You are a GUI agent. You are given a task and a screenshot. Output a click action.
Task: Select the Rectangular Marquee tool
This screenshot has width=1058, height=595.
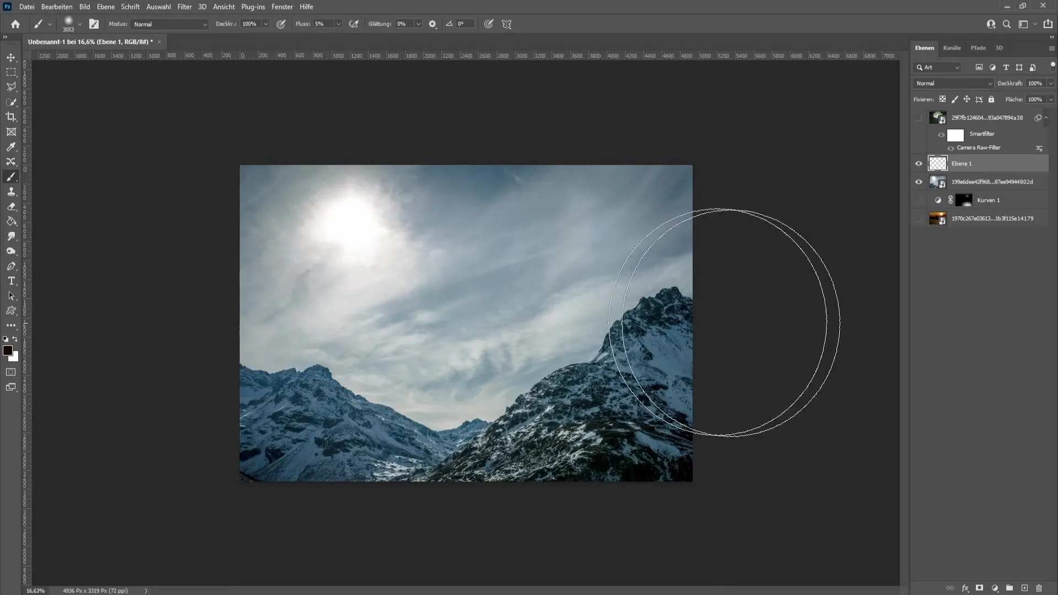point(11,72)
